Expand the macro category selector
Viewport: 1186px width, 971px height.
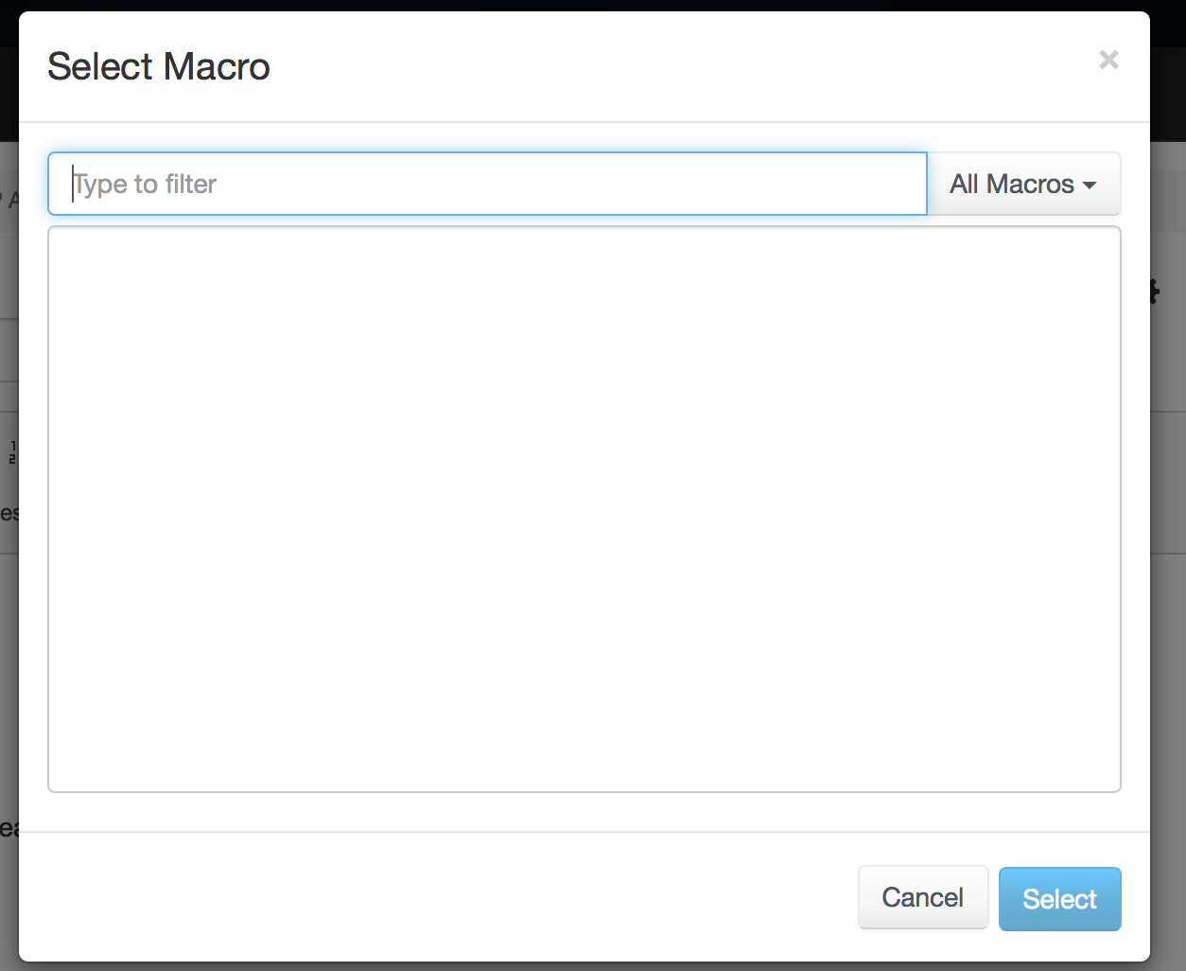point(1023,184)
